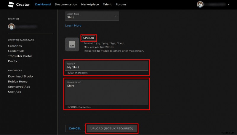237x135 pixels.
Task: Click the Learn More link
Action: (73, 26)
